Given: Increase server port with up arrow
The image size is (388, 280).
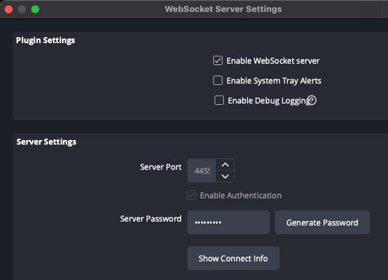Looking at the screenshot, I should (225, 165).
